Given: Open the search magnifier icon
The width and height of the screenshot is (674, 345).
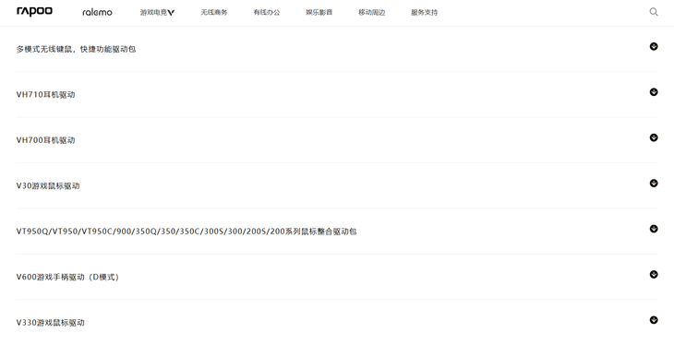Looking at the screenshot, I should (654, 12).
